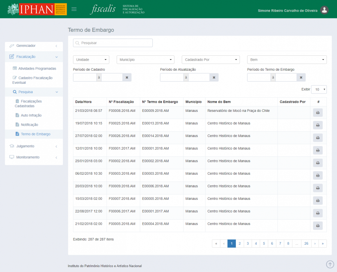The height and width of the screenshot is (272, 337).
Task: Click printer icon for row F00005.2018.AM
Action: coord(318,226)
